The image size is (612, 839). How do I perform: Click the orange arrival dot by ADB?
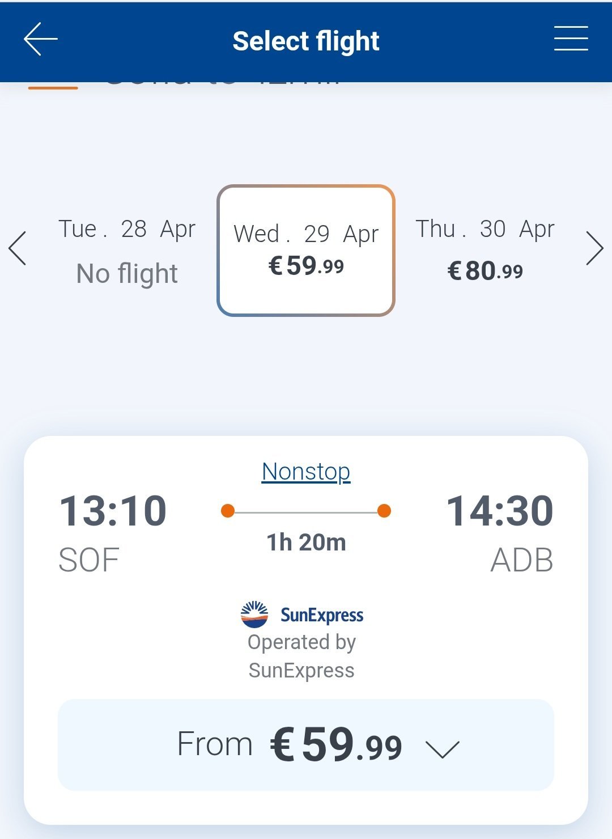[x=384, y=511]
